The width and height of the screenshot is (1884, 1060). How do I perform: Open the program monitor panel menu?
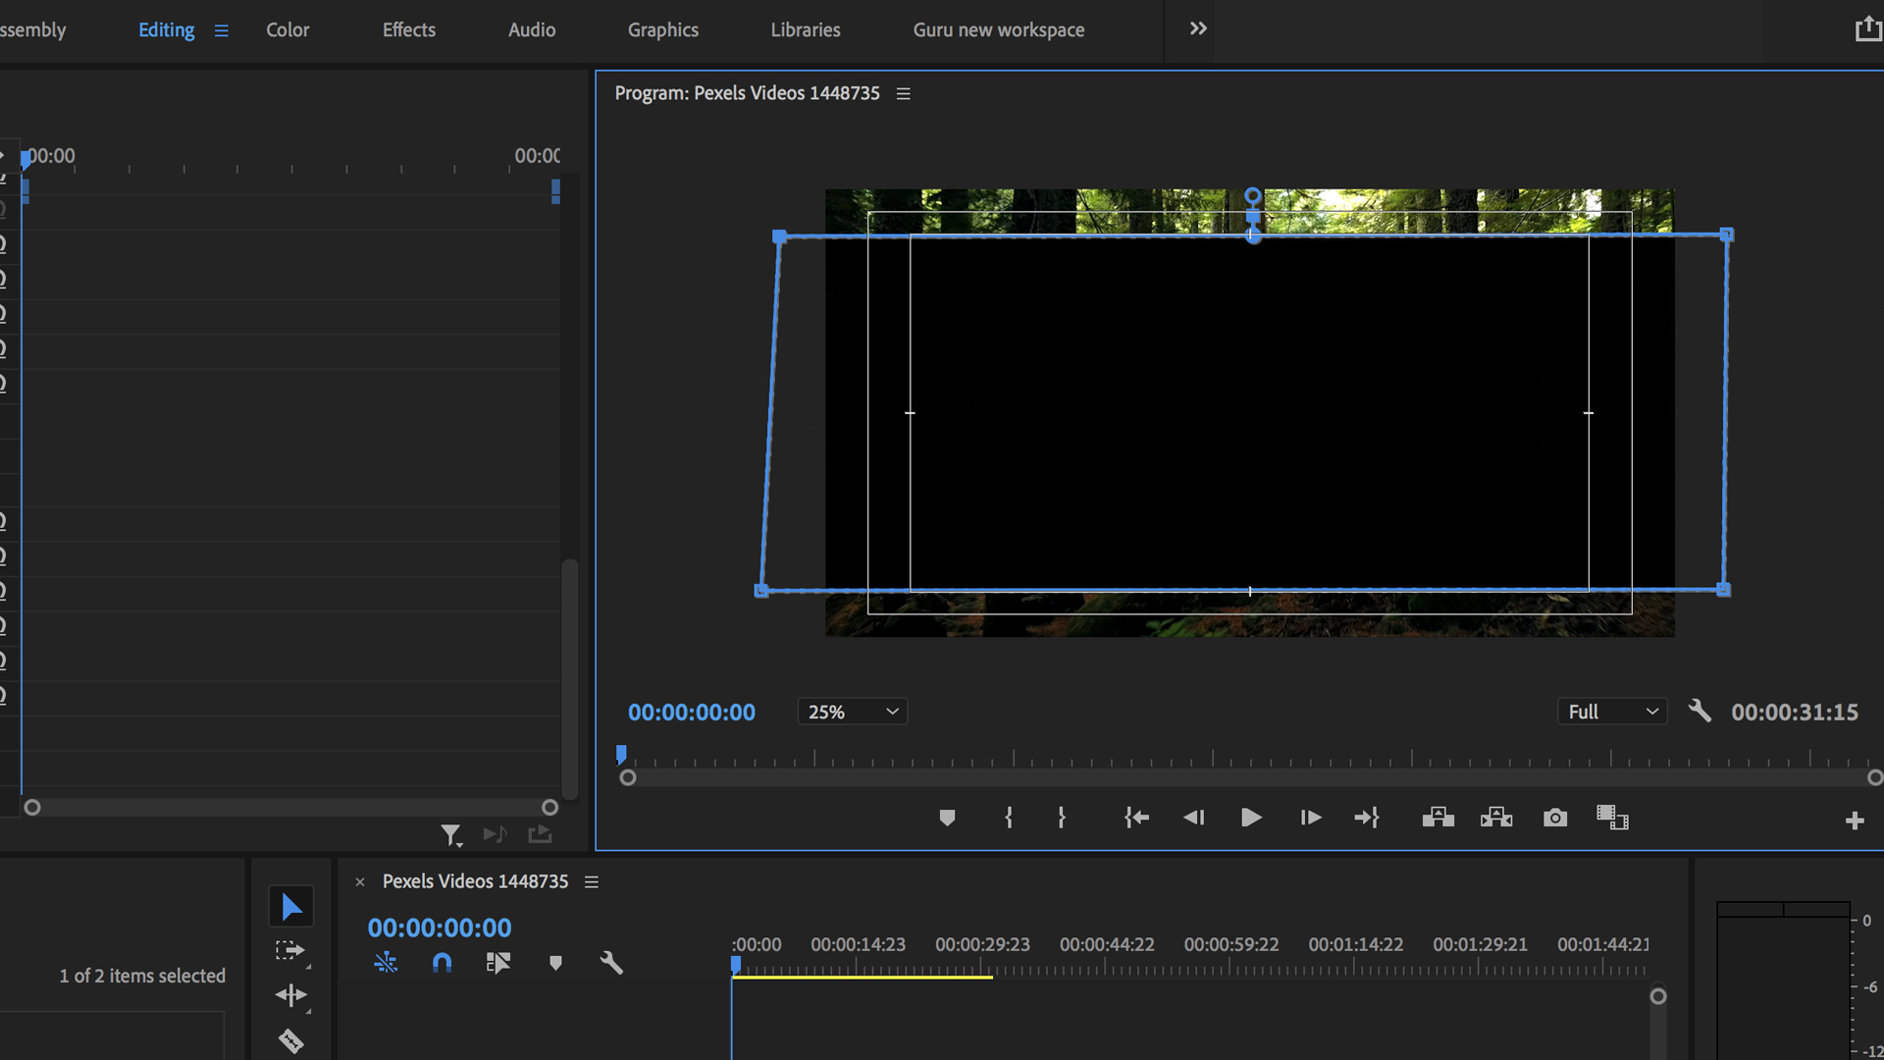pos(904,93)
